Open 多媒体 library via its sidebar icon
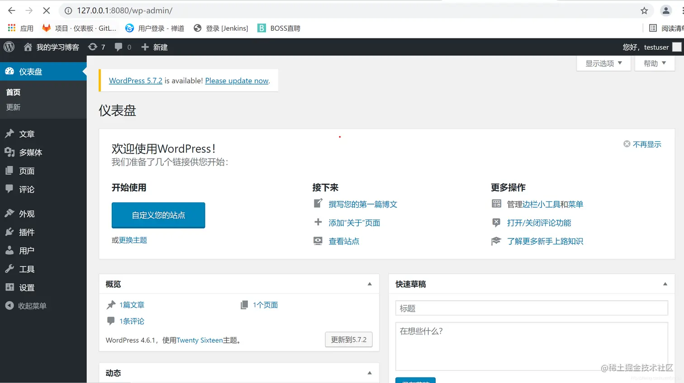Viewport: 684px width, 383px height. tap(10, 152)
